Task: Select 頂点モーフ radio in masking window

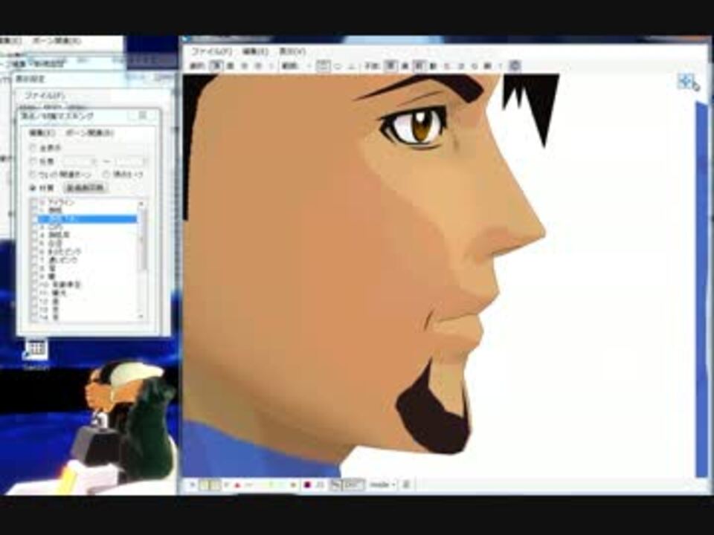Action: tap(106, 175)
